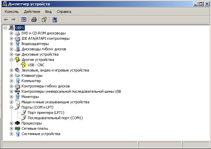Screen dimensions: 211x149
Task: Open the Справка menu
Action: point(64,12)
